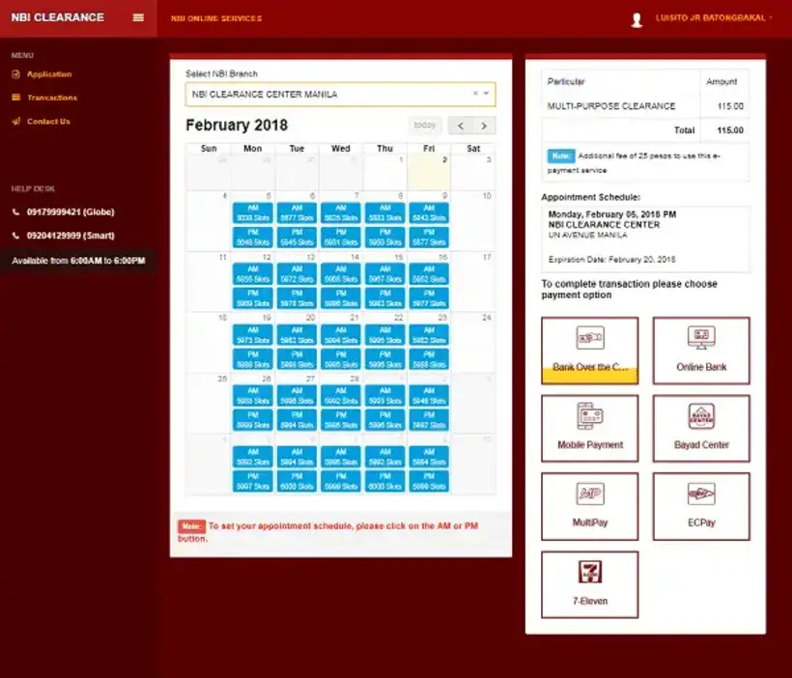Pick the Bayad Center payment option
The height and width of the screenshot is (678, 792).
[701, 429]
